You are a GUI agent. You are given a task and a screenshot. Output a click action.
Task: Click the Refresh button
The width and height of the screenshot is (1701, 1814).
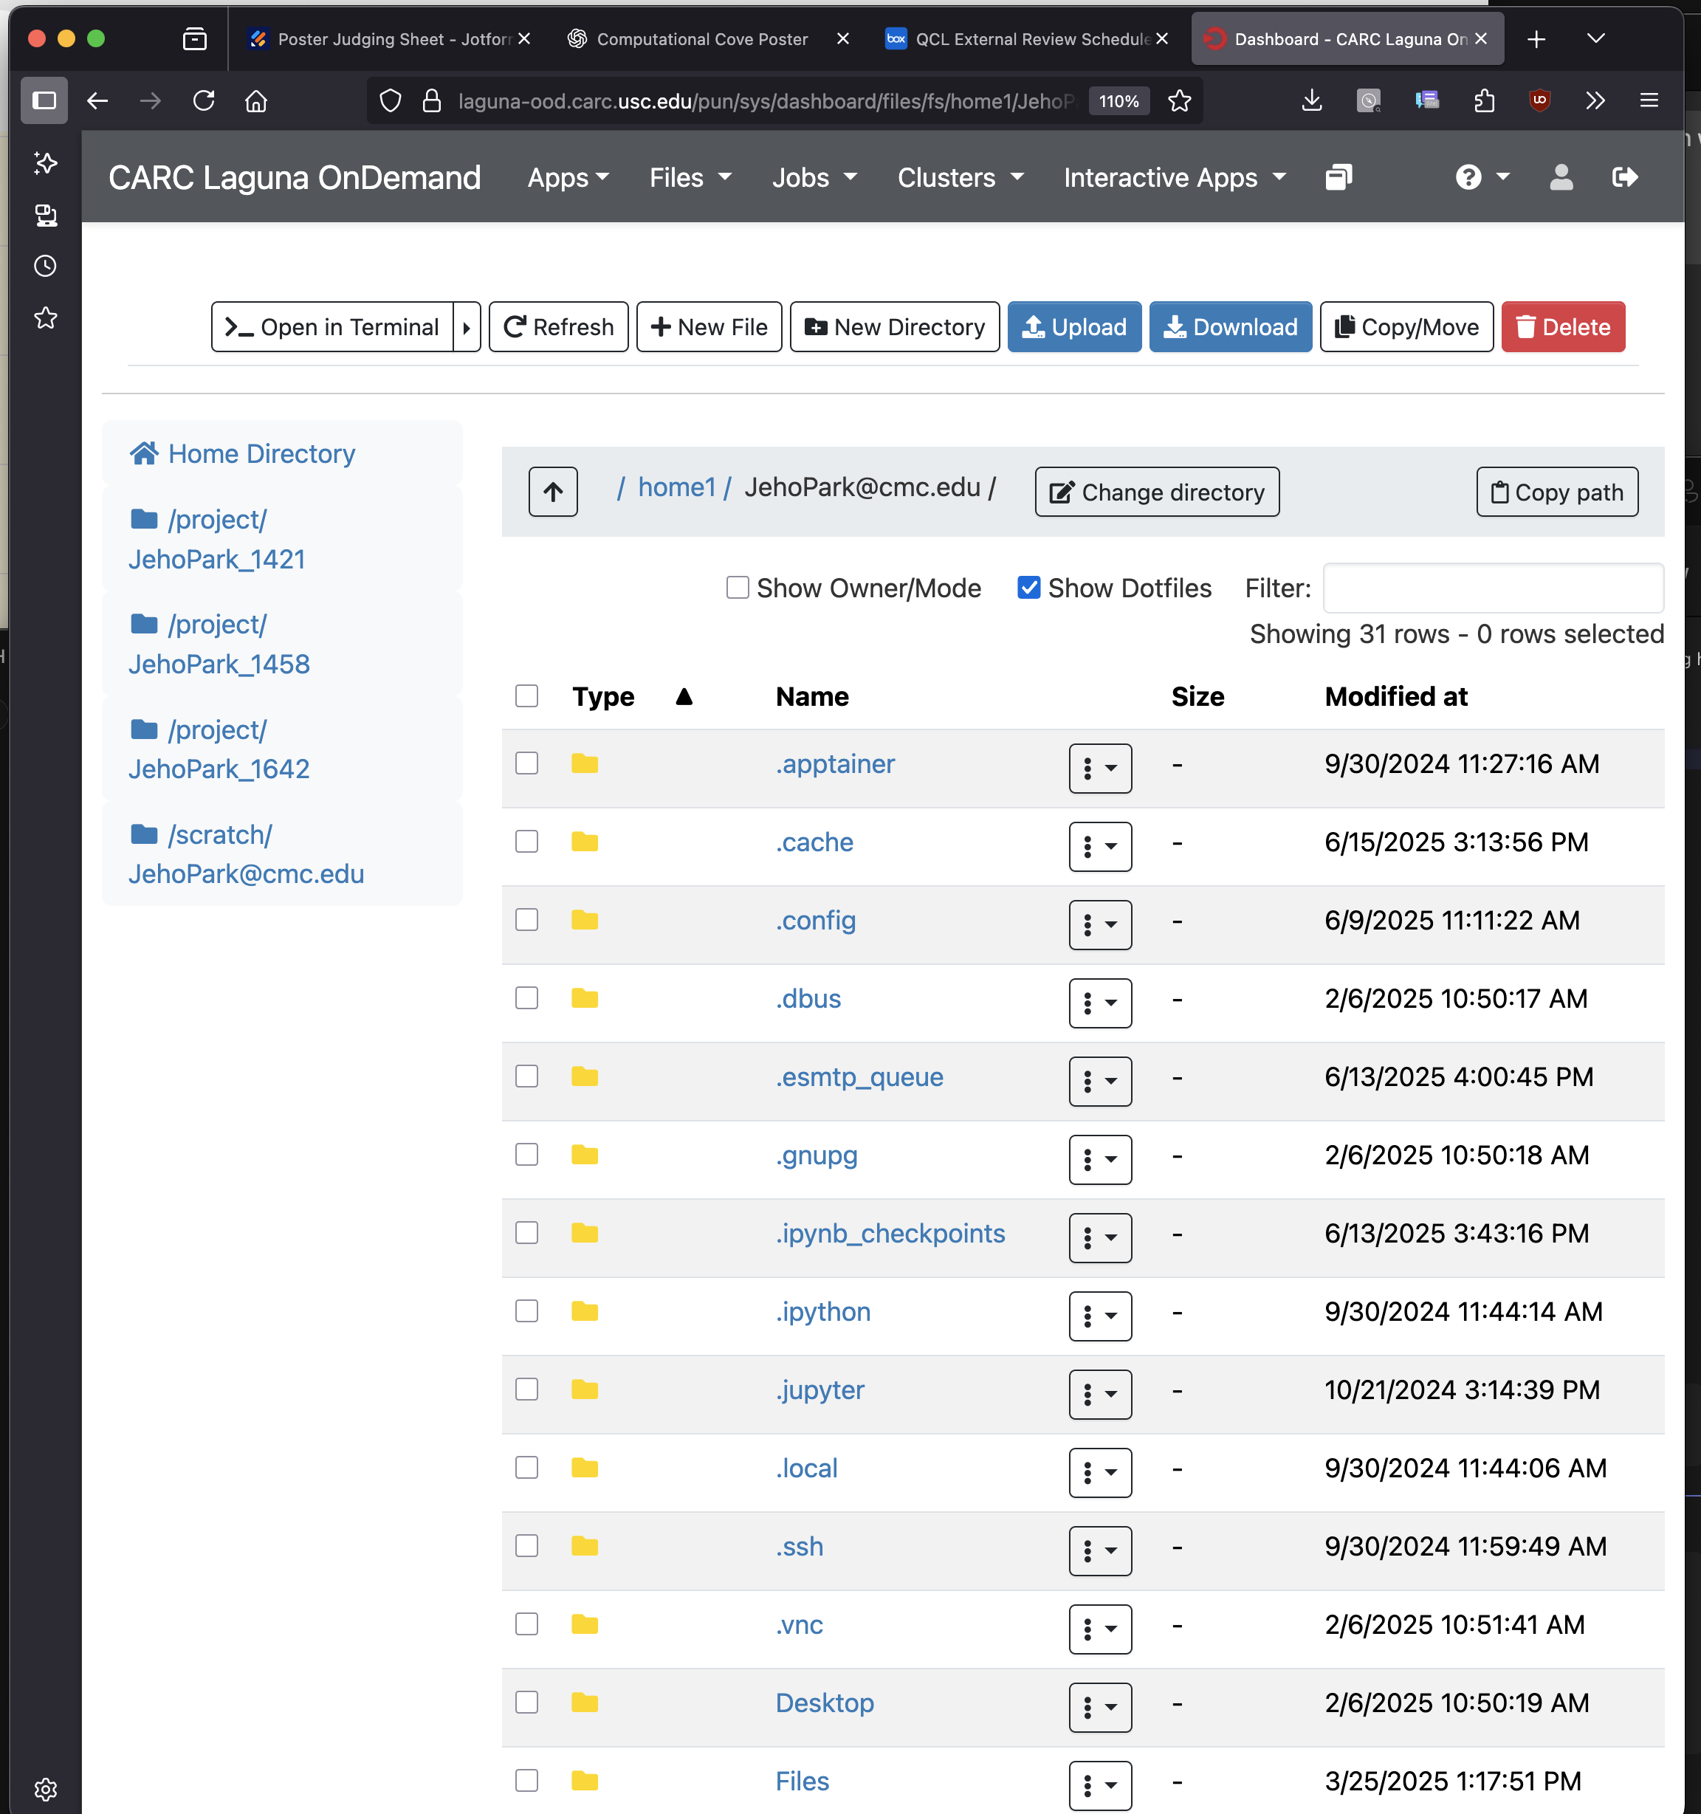pyautogui.click(x=557, y=326)
